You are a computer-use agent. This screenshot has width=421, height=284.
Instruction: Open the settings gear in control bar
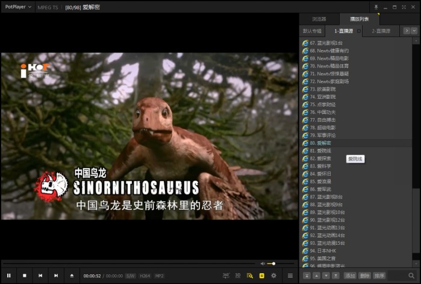point(273,276)
